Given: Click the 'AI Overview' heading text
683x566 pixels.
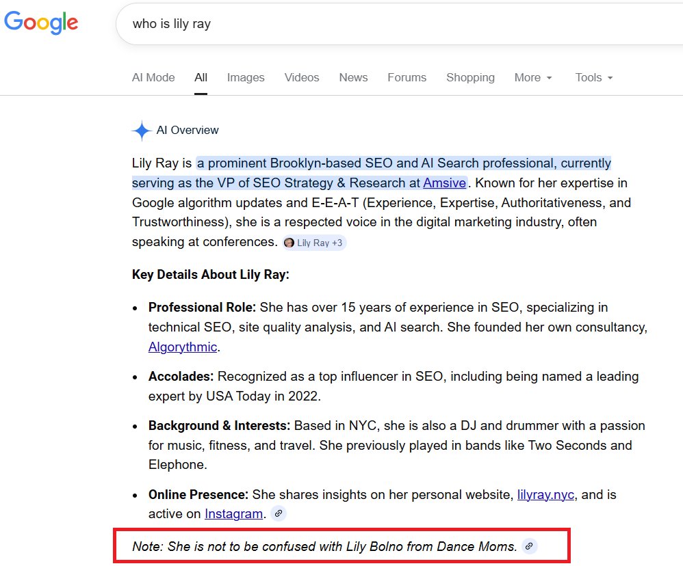Looking at the screenshot, I should point(188,130).
